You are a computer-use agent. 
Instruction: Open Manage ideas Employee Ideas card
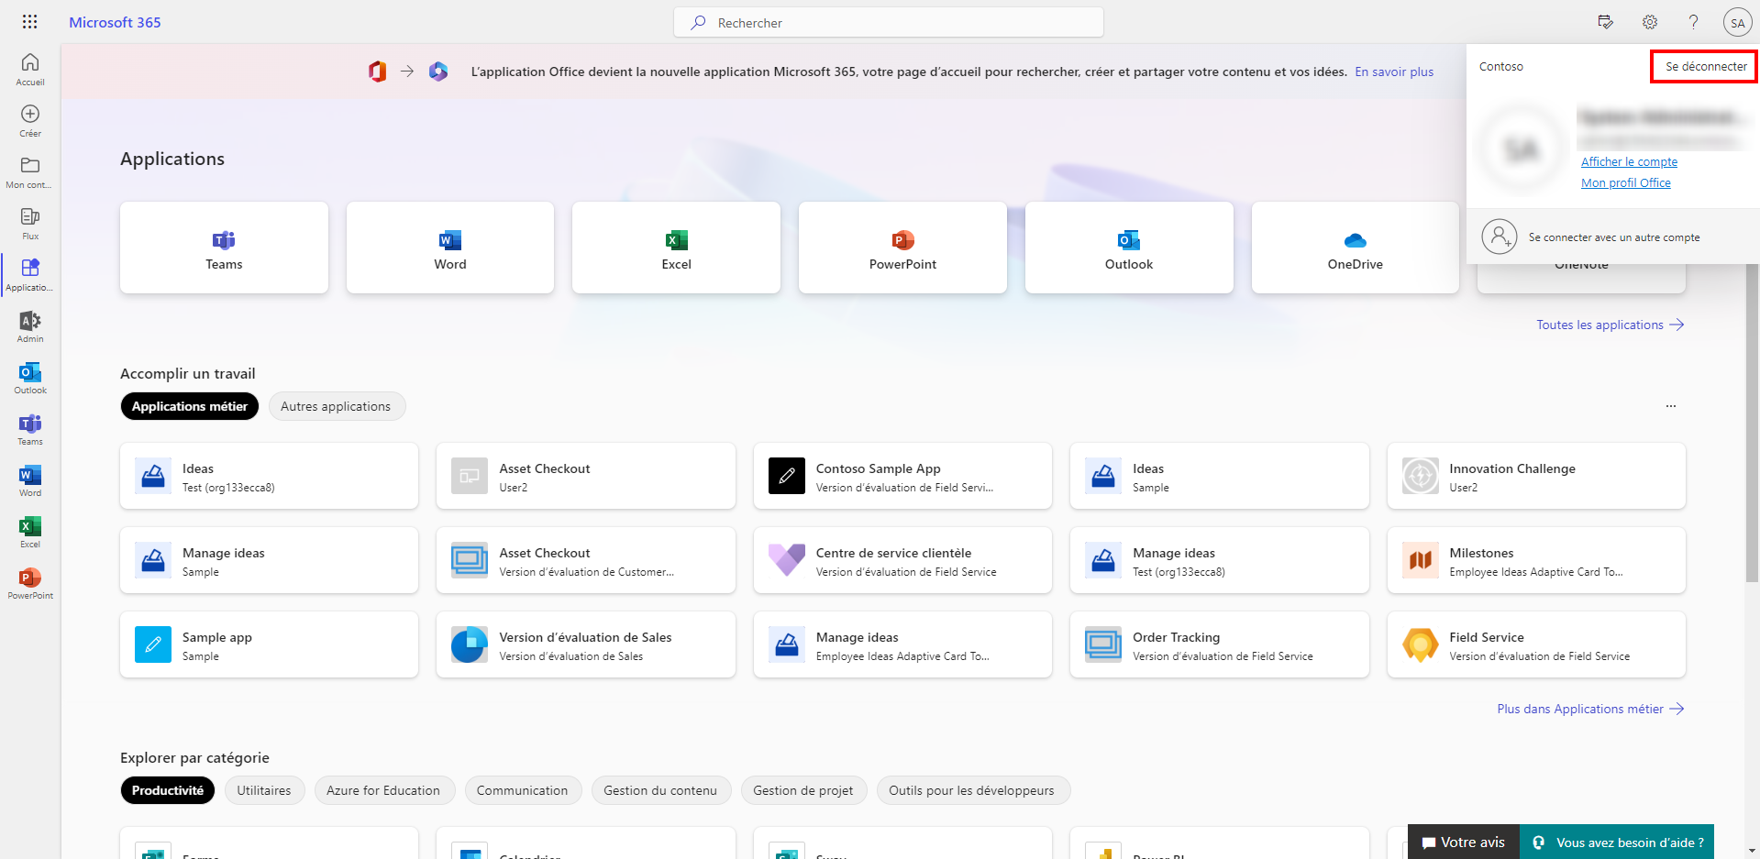(x=902, y=644)
